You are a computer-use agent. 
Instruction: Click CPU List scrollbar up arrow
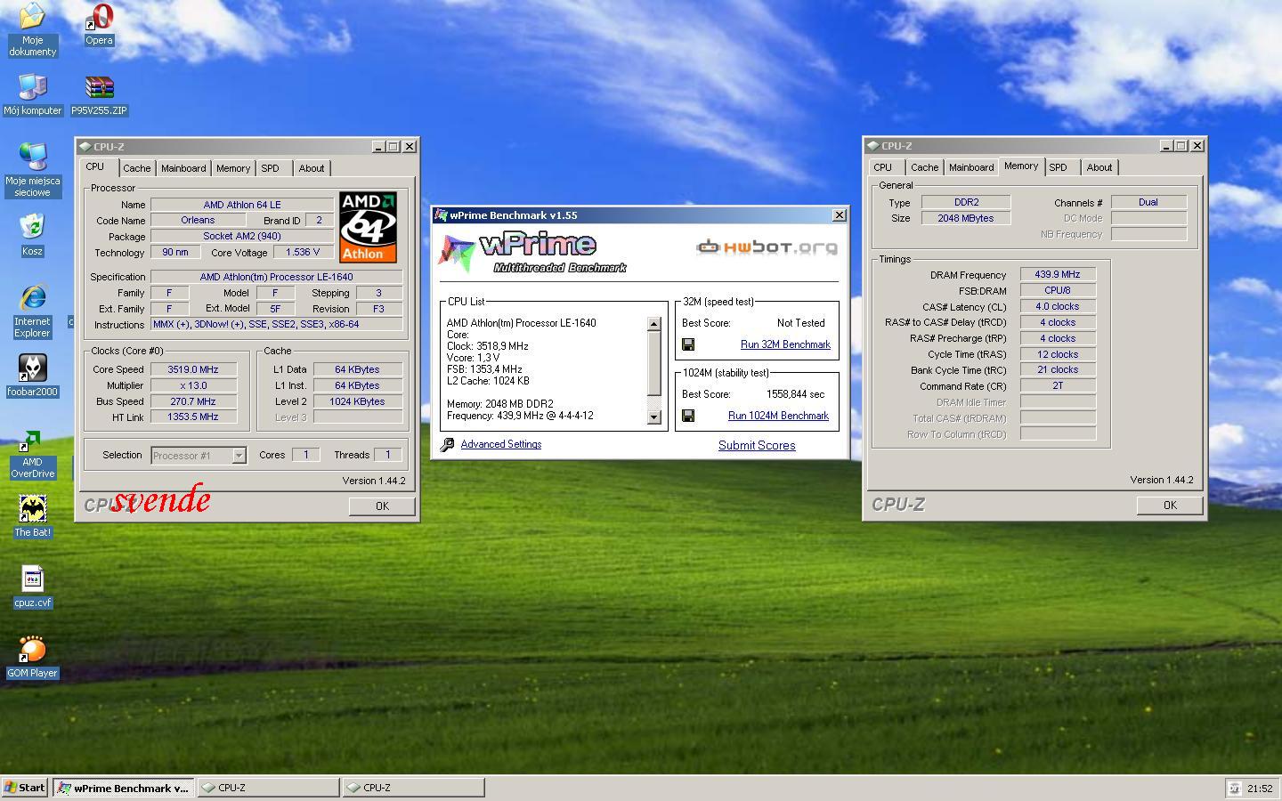pyautogui.click(x=654, y=324)
